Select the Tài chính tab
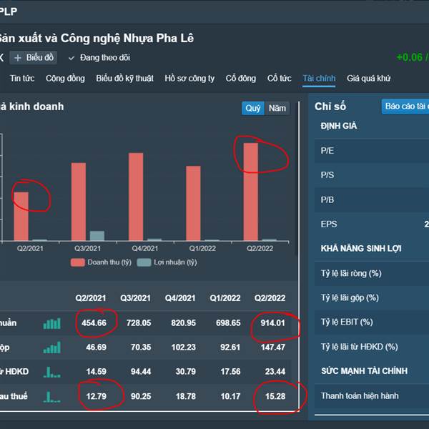Viewport: 429px width, 429px height. [x=319, y=79]
